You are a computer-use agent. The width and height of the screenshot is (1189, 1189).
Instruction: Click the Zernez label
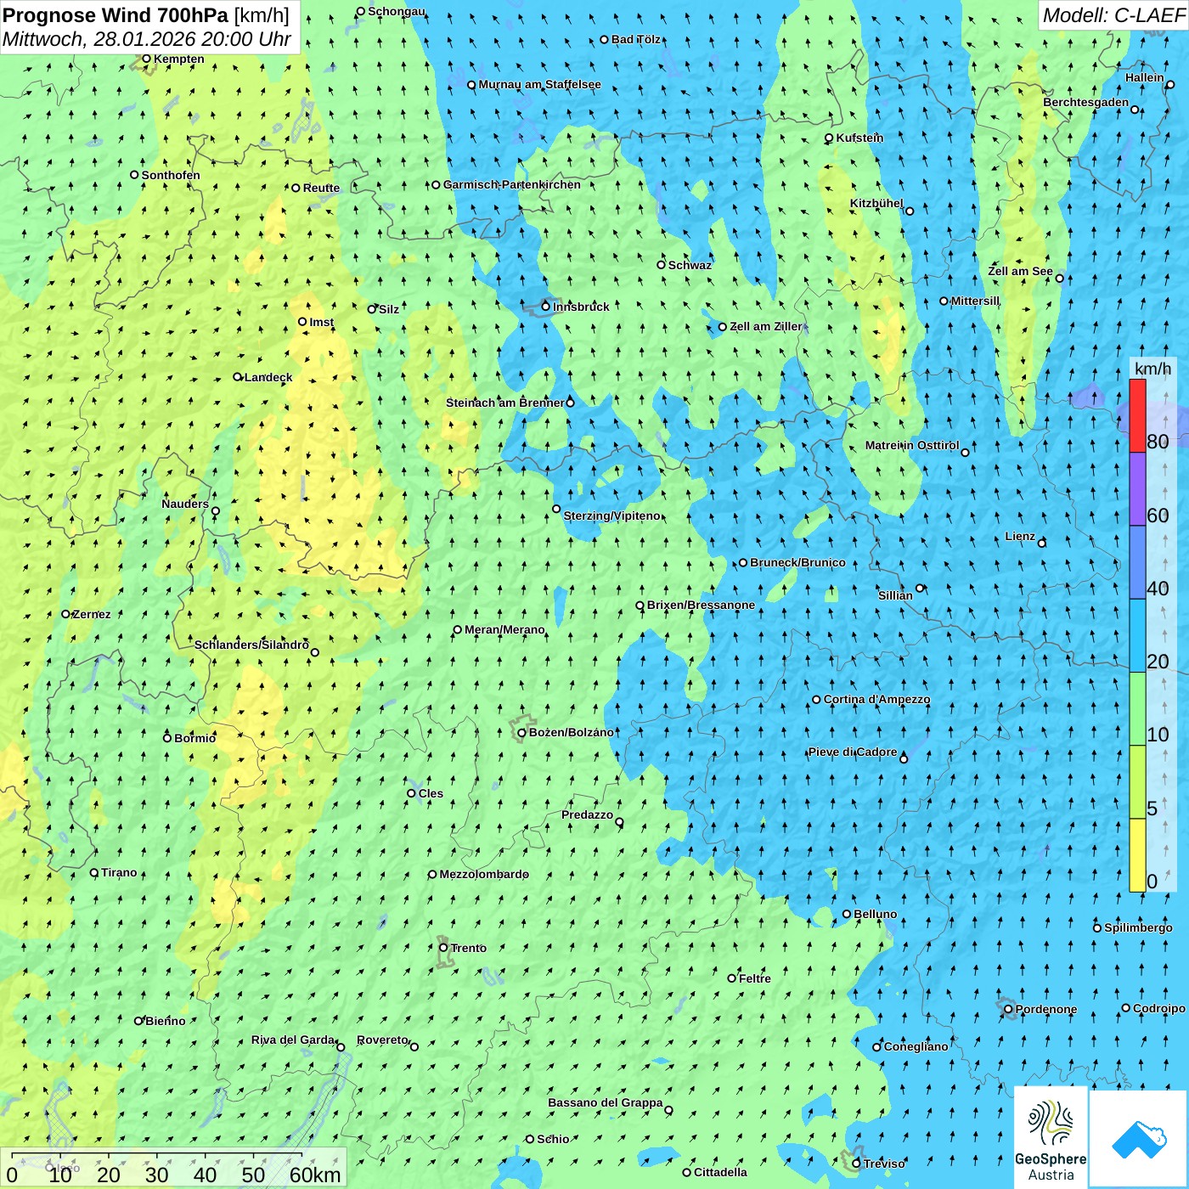tap(92, 614)
